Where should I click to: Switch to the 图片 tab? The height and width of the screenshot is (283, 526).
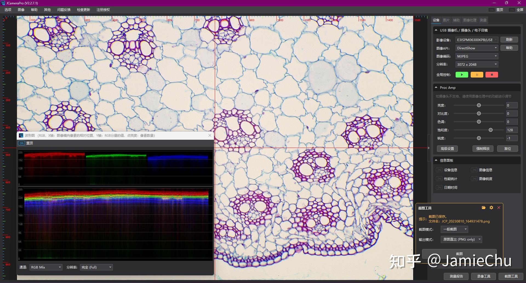446,20
